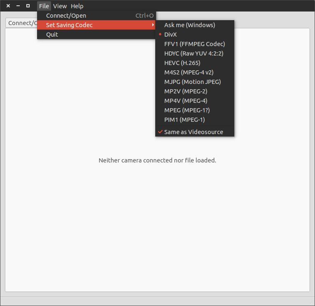The height and width of the screenshot is (306, 315).
Task: Close the application window
Action: pyautogui.click(x=8, y=6)
